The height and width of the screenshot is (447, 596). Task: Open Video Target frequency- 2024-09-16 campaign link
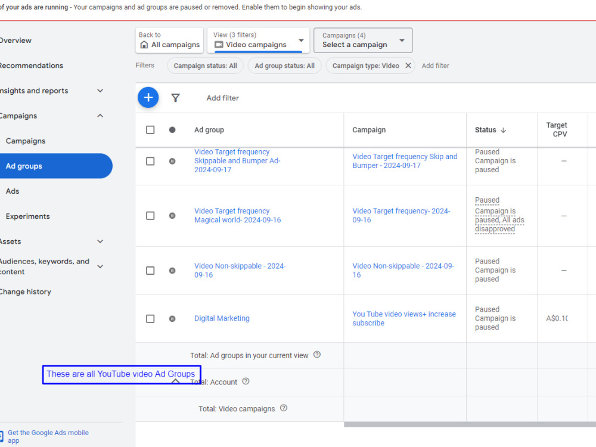pos(401,215)
